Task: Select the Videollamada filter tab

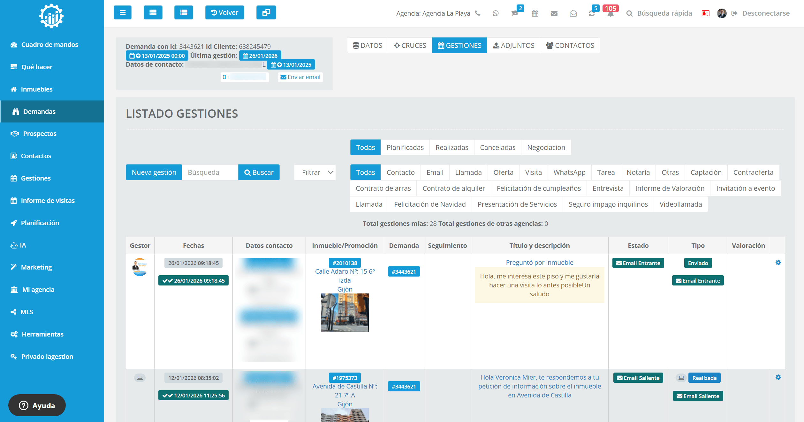Action: [x=680, y=204]
